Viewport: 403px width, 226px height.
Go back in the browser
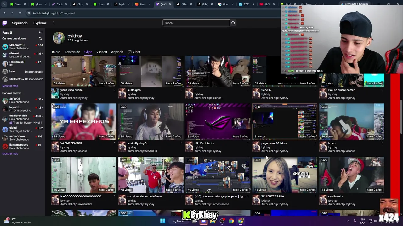point(5,13)
